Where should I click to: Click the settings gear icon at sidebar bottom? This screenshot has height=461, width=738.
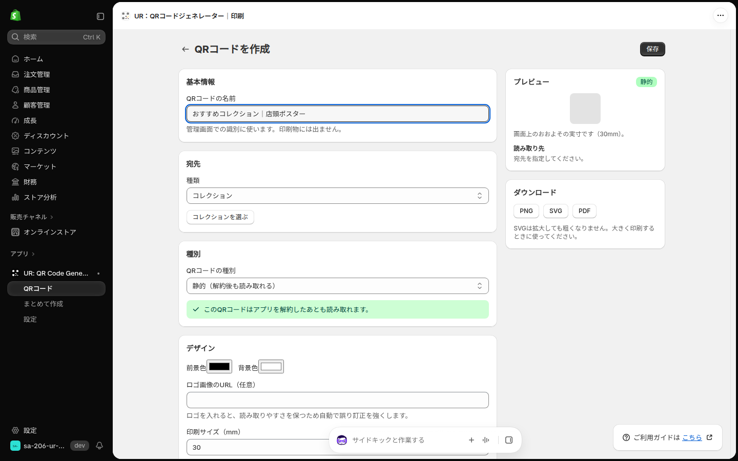[15, 430]
